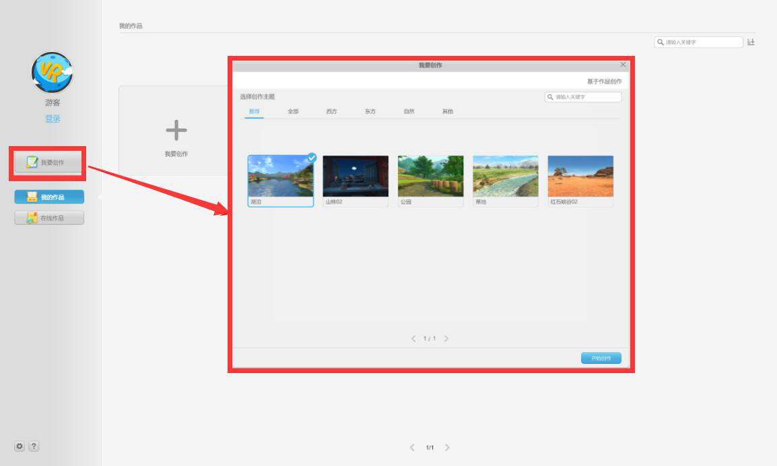Click the 我要创作 sidebar button
This screenshot has height=466, width=777.
coord(48,162)
